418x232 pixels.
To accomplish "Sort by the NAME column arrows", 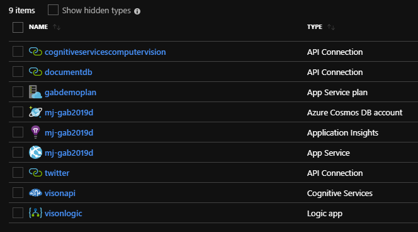I will click(x=57, y=27).
